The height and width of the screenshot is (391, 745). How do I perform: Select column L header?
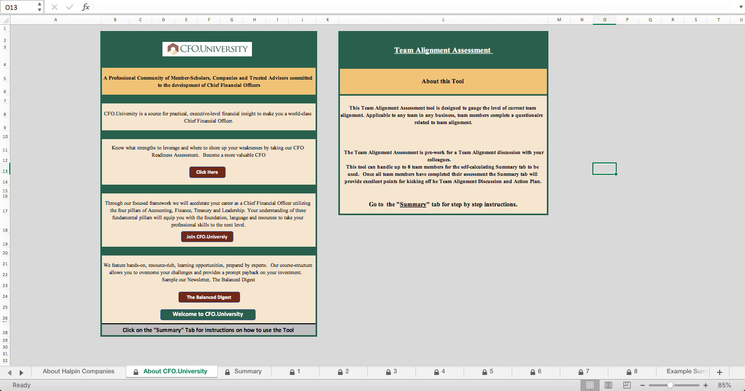click(443, 20)
